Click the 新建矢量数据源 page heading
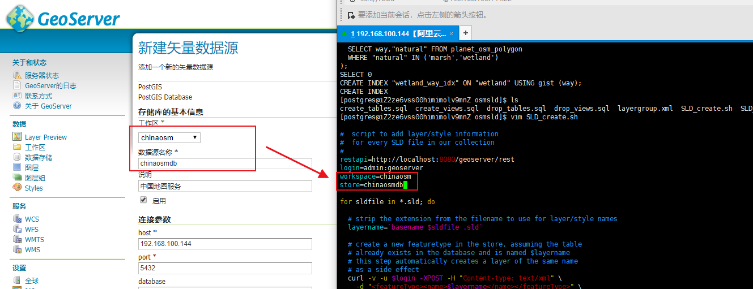Image resolution: width=753 pixels, height=289 pixels. pos(188,48)
